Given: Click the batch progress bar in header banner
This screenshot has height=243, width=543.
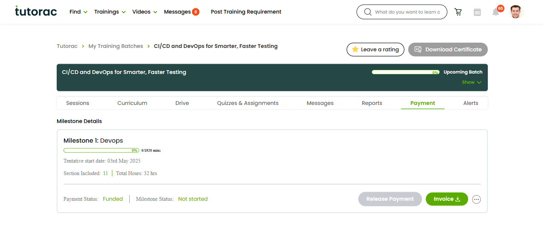Looking at the screenshot, I should click(x=405, y=72).
